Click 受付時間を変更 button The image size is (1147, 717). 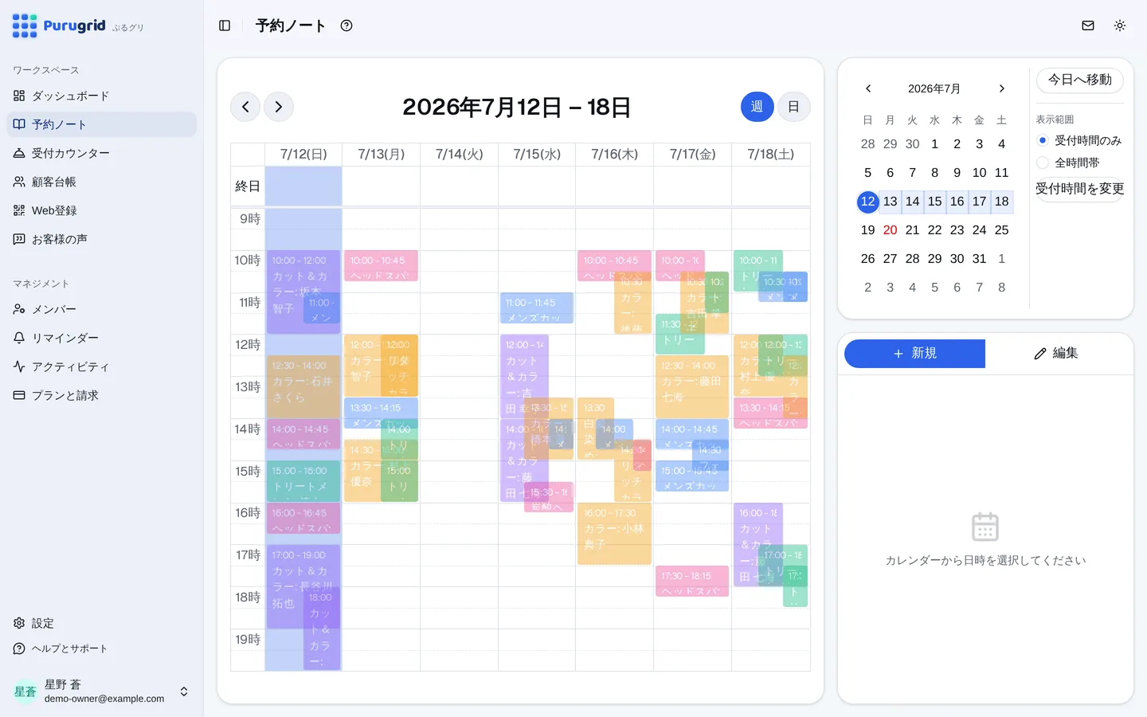[x=1080, y=189]
